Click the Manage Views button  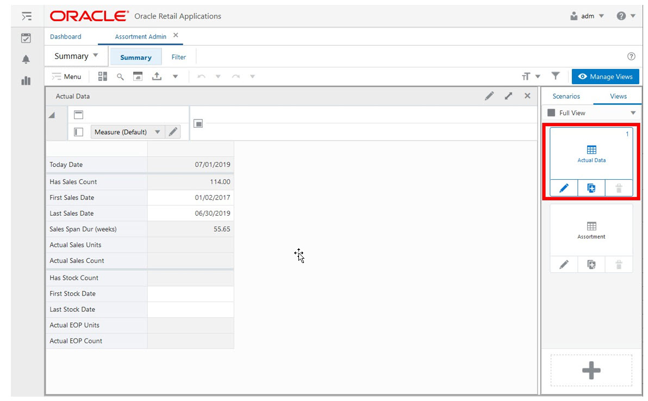[x=606, y=76]
